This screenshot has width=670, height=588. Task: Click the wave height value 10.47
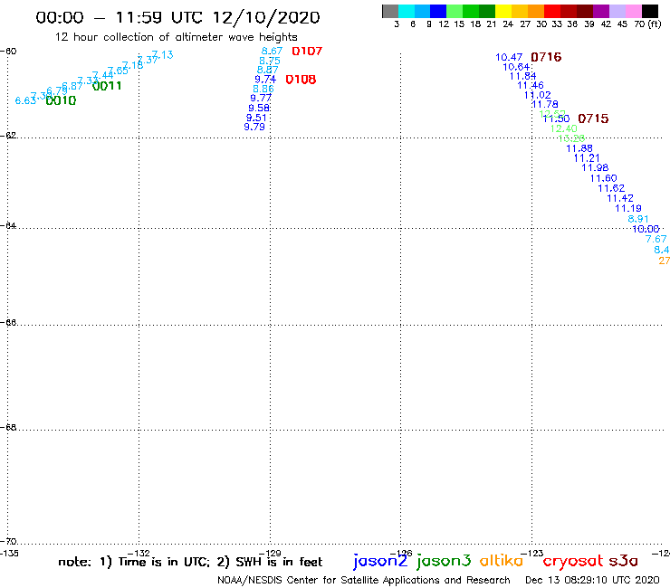pyautogui.click(x=509, y=57)
